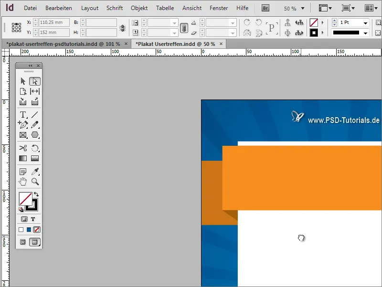The height and width of the screenshot is (287, 382).
Task: Expand control panel fill color flyout arrow
Action: coord(323,22)
